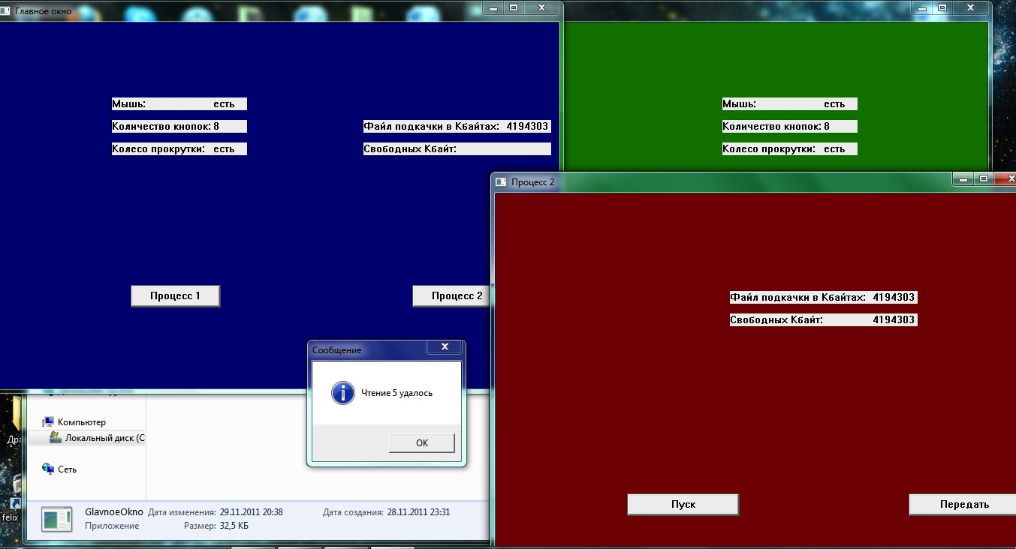Maximize the Процесс 2 window
This screenshot has width=1016, height=549.
pyautogui.click(x=984, y=179)
